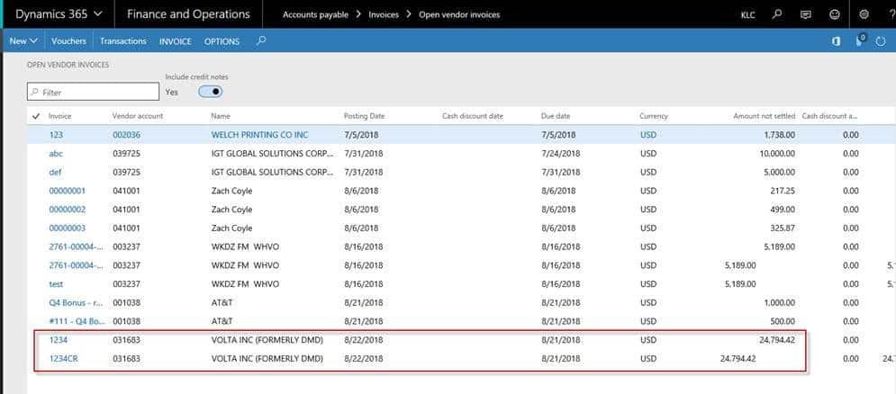
Task: Select amount 10,000.00 cell
Action: [777, 154]
